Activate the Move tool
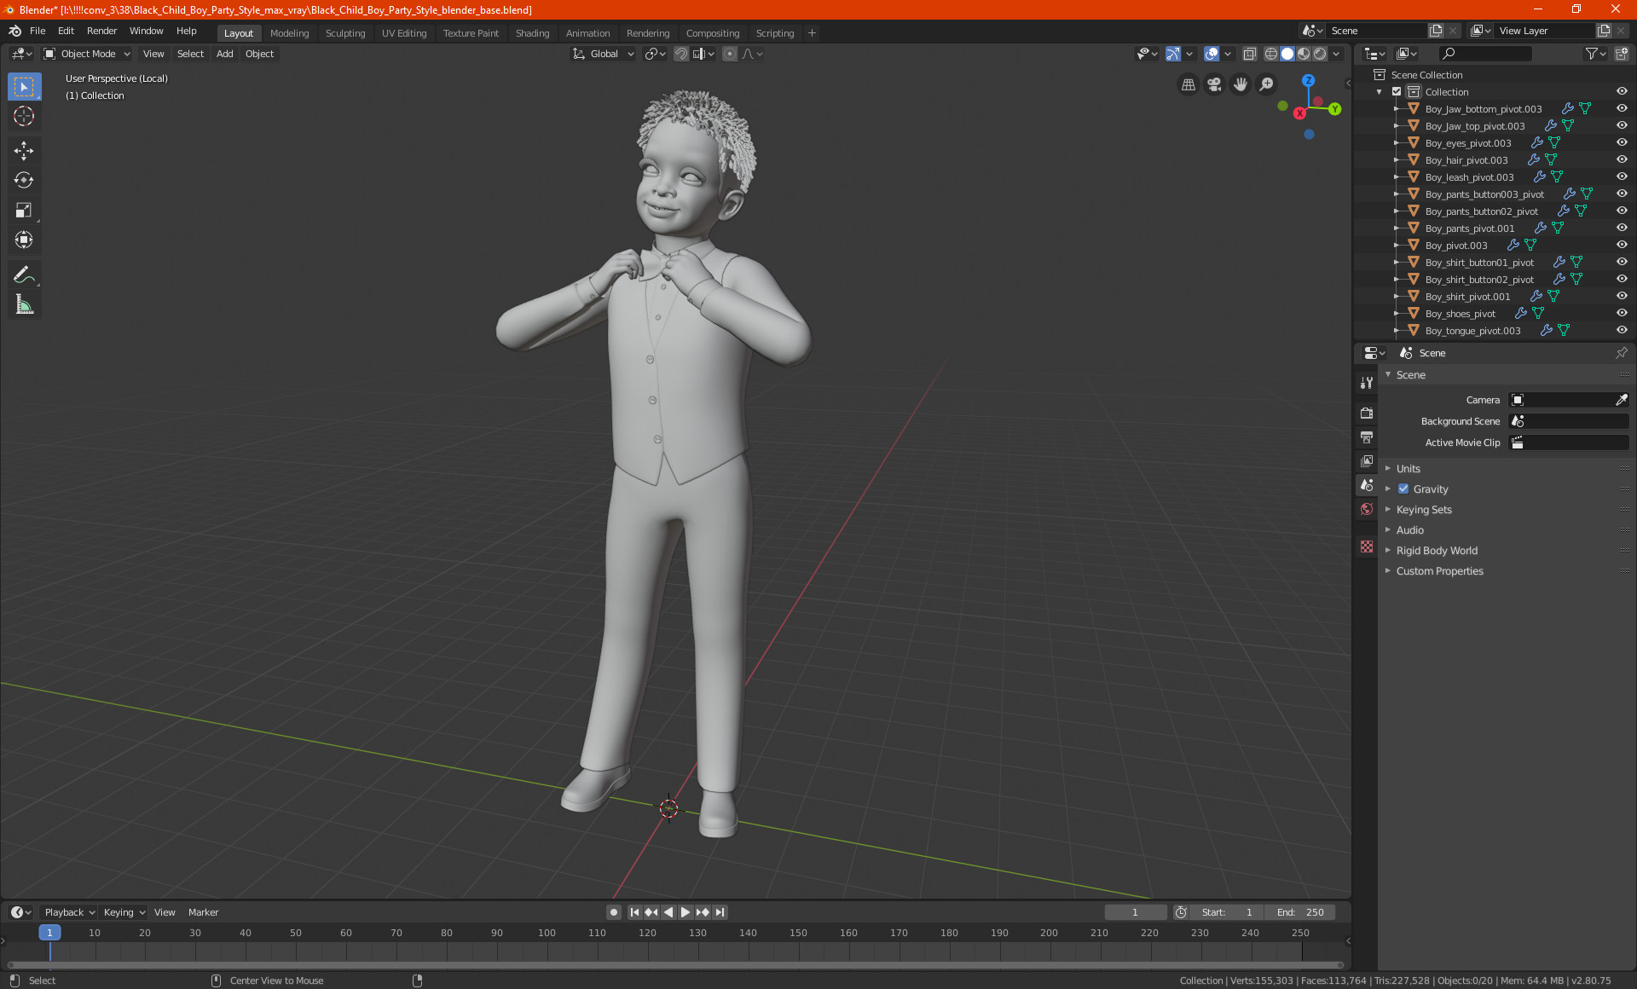This screenshot has width=1637, height=989. (24, 151)
